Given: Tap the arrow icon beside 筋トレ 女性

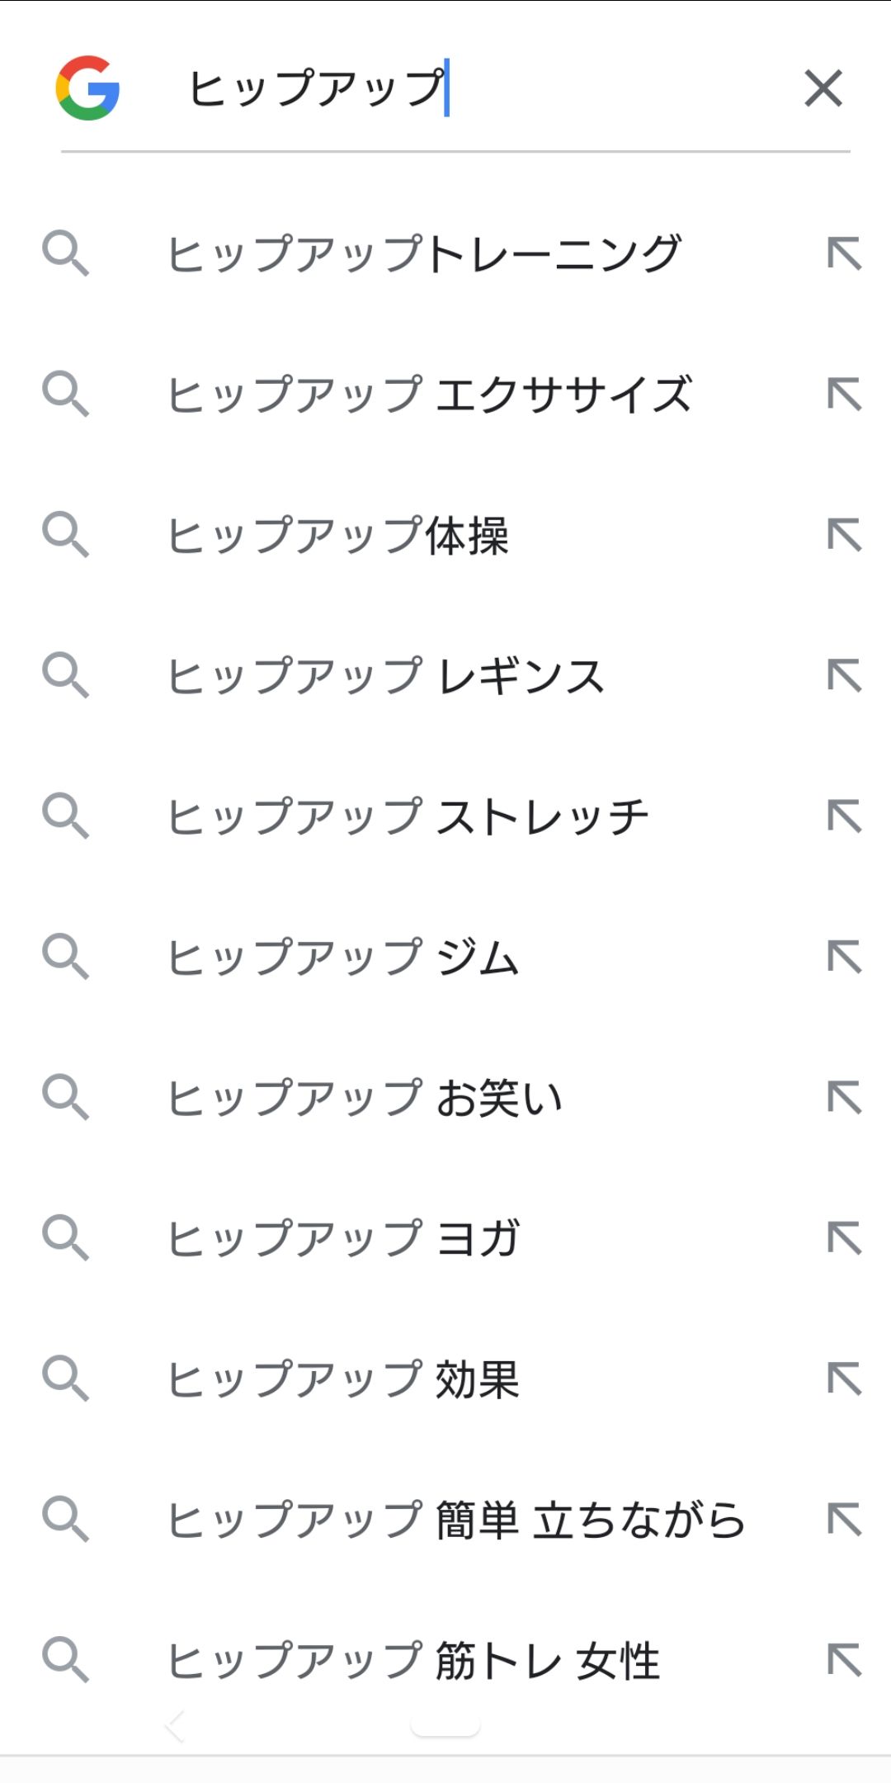Looking at the screenshot, I should coord(844,1660).
